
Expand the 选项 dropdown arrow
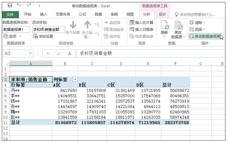point(20,36)
